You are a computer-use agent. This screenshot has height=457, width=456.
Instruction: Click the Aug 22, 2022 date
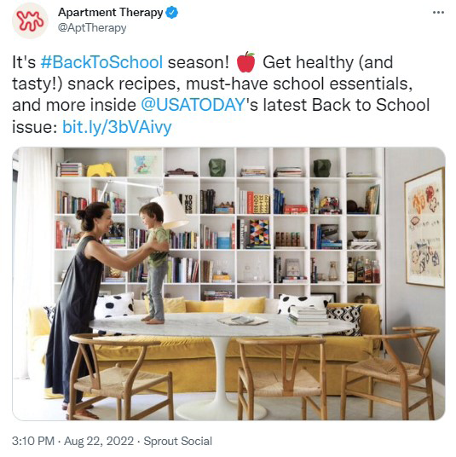(99, 441)
